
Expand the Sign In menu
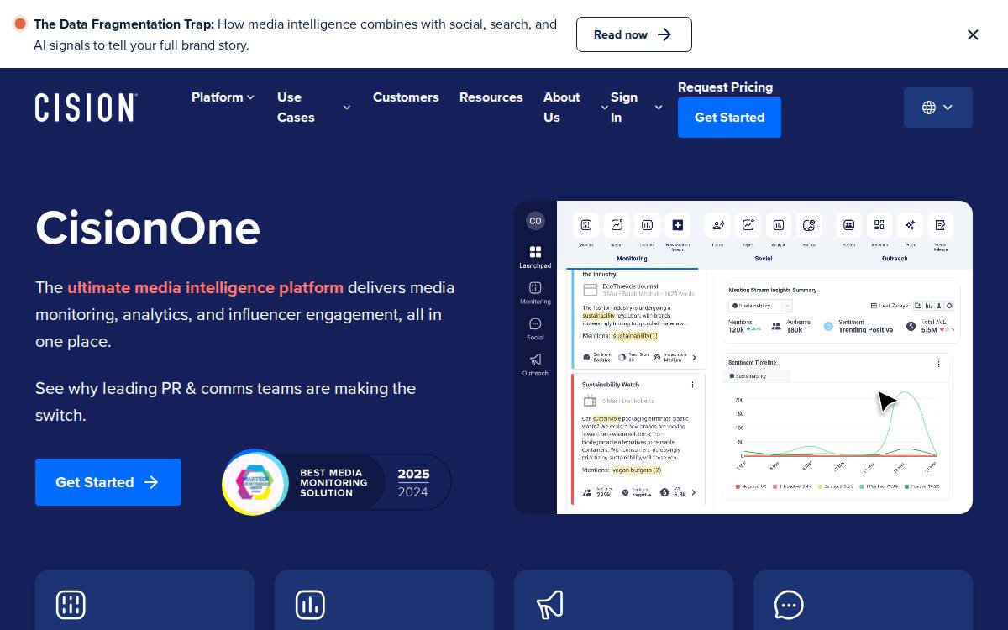[636, 108]
